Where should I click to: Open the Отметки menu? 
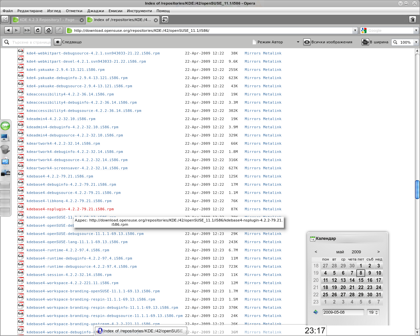click(x=74, y=11)
